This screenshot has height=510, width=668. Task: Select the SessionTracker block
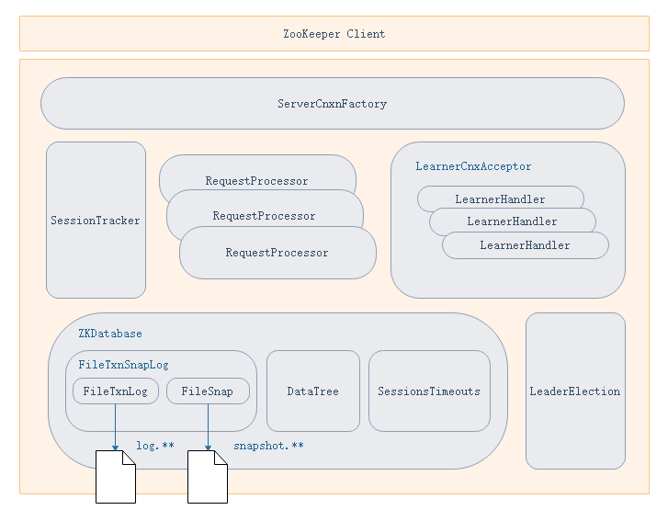click(96, 220)
